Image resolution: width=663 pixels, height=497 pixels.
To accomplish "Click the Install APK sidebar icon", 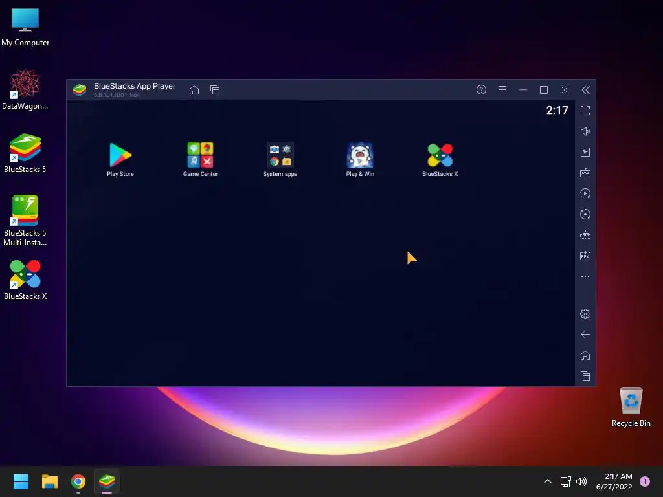I will (585, 256).
